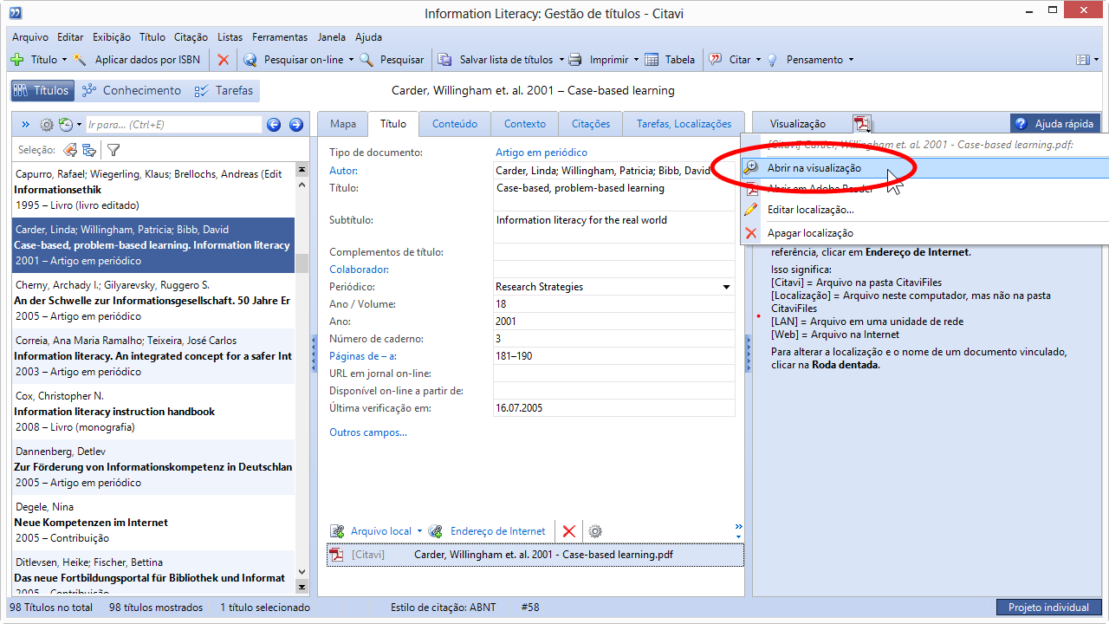Click gear icon in locations toolbar
Viewport: 1109px width, 624px height.
595,531
